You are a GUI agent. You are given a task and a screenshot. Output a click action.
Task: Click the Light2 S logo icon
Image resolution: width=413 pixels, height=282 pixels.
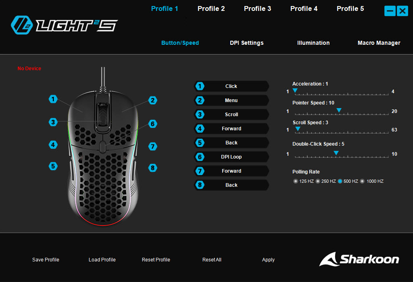tap(22, 25)
